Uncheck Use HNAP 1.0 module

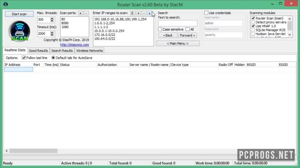coord(253,26)
